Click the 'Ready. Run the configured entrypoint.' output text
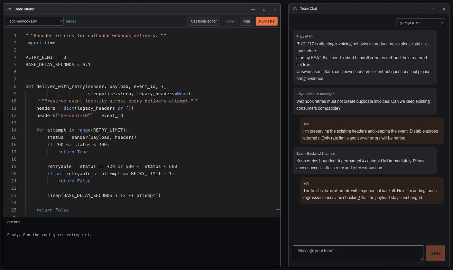Viewport: 453px width, 270px height. click(x=49, y=235)
